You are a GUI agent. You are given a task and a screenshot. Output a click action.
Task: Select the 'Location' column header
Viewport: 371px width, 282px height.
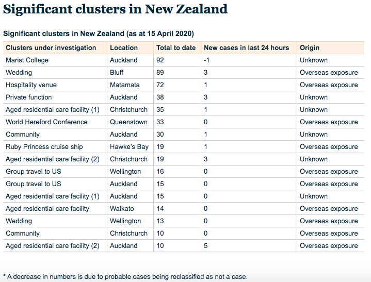coord(124,48)
